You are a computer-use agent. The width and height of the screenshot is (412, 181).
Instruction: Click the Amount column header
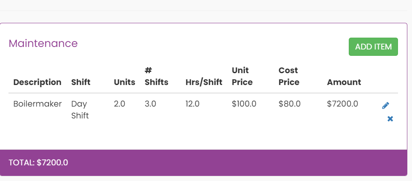point(344,82)
